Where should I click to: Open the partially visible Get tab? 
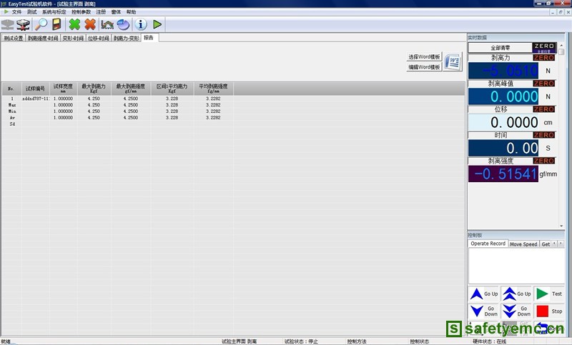(546, 244)
